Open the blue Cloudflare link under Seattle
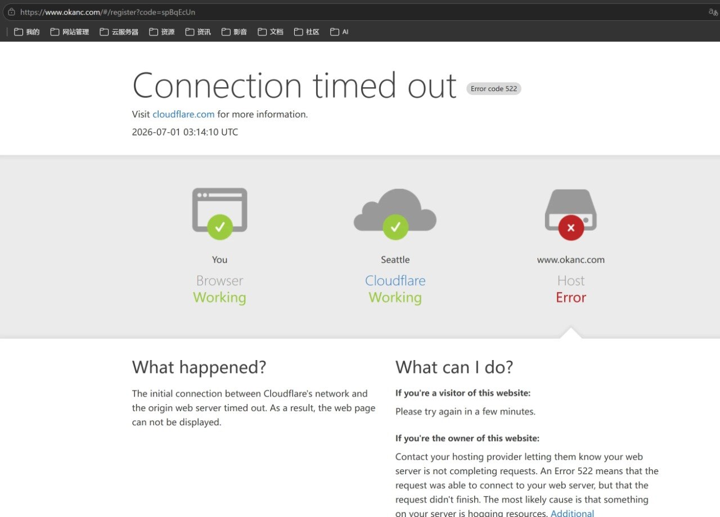 pyautogui.click(x=395, y=281)
